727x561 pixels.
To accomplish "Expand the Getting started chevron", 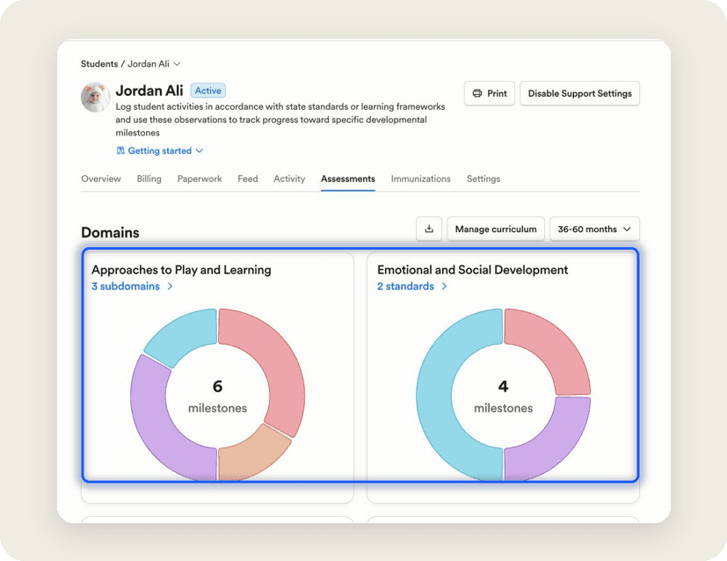I will coord(200,150).
